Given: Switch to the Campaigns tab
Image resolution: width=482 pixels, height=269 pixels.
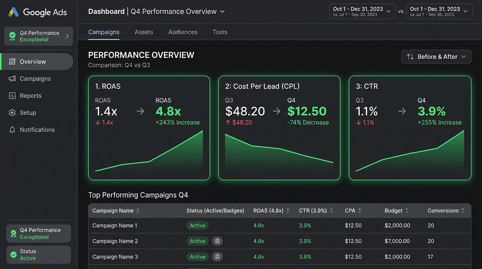Looking at the screenshot, I should (x=104, y=32).
